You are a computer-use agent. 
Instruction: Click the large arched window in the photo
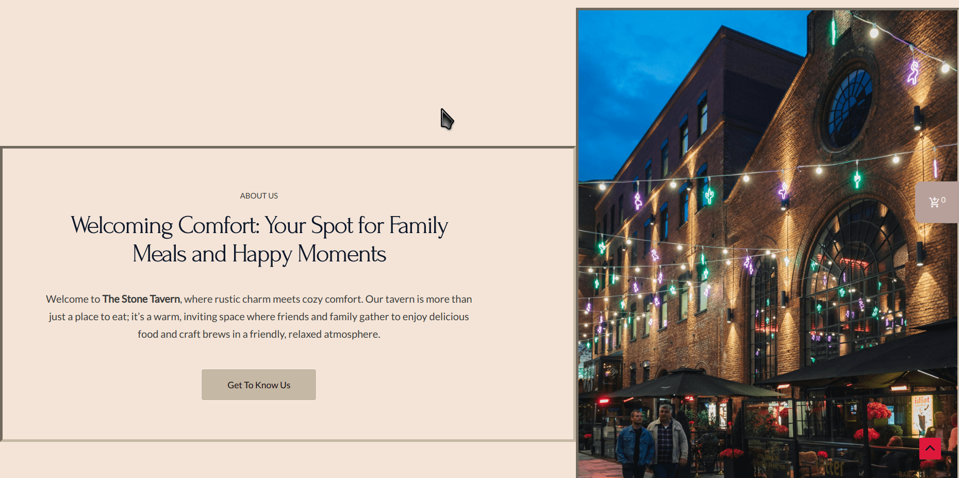pyautogui.click(x=856, y=278)
